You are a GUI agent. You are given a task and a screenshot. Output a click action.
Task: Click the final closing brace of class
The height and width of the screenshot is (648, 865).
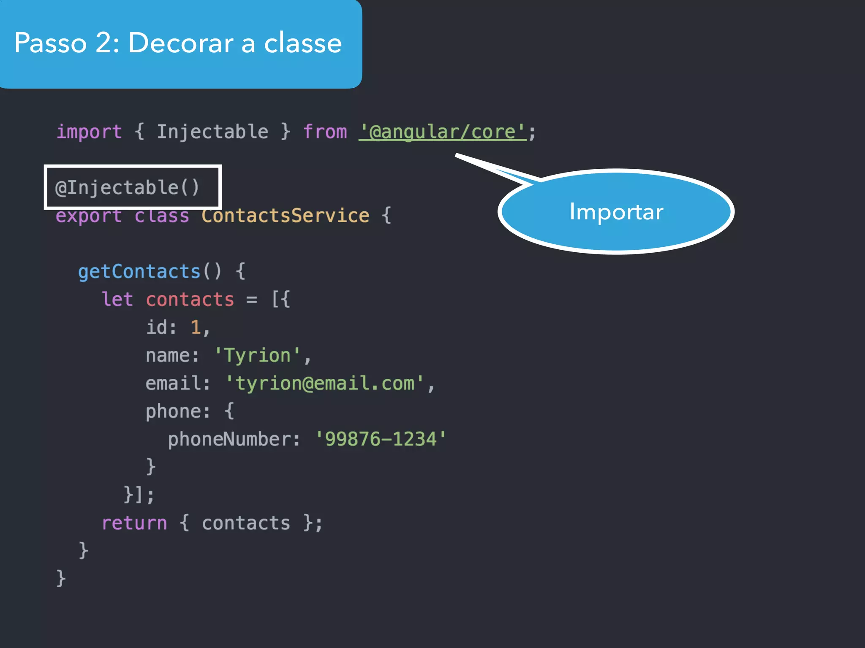click(61, 578)
